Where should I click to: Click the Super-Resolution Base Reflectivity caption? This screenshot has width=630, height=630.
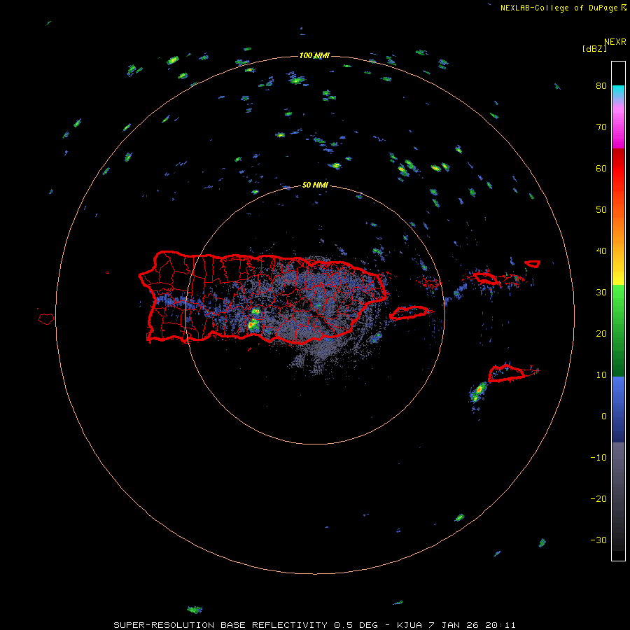[x=314, y=625]
